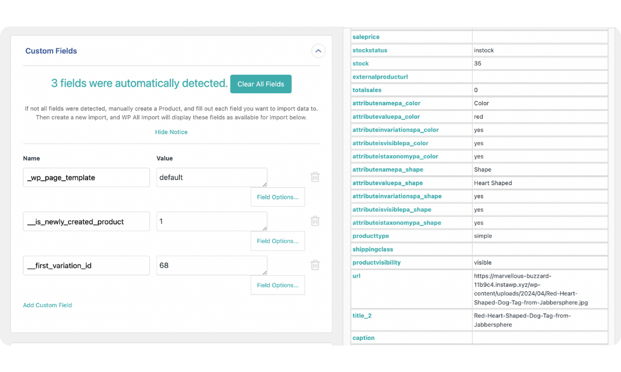This screenshot has width=621, height=372.
Task: Open Field Options for __first_variation_id
Action: point(277,285)
